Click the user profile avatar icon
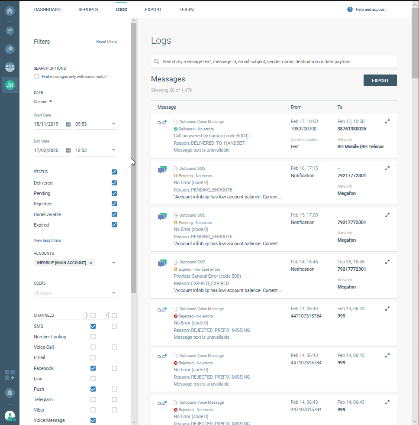Viewport: 419px width, 425px height. point(10,416)
